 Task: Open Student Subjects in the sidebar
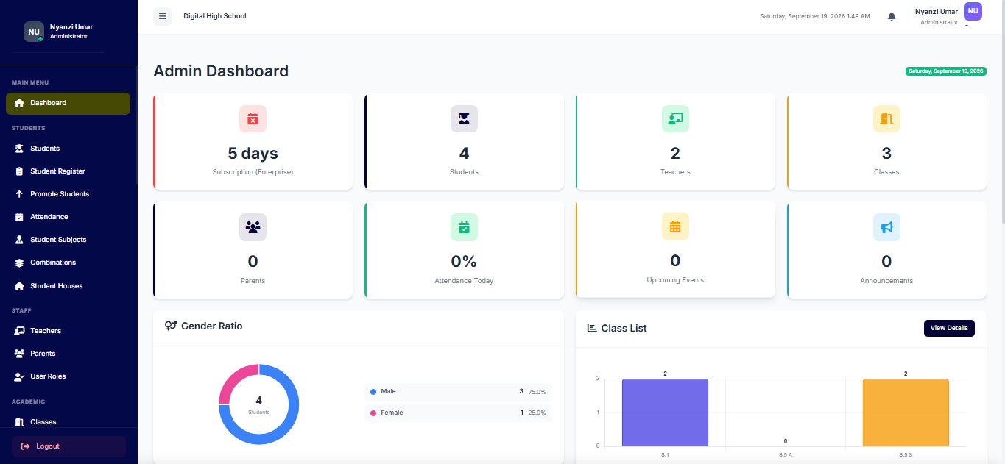click(68, 240)
